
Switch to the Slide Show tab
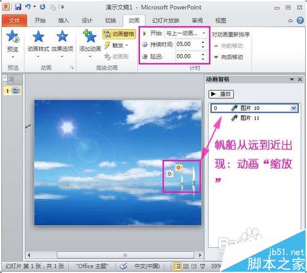[x=166, y=20]
